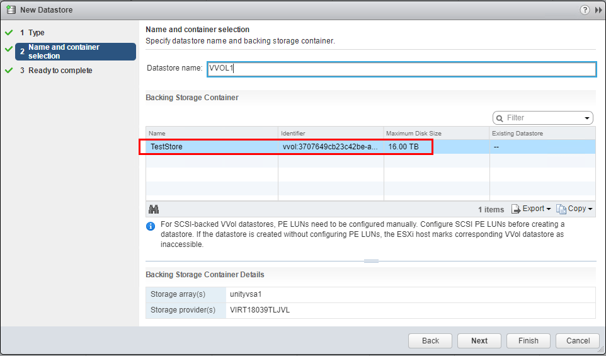Expand the Copy dropdown arrow
Screen dimensions: 606x356
point(590,209)
